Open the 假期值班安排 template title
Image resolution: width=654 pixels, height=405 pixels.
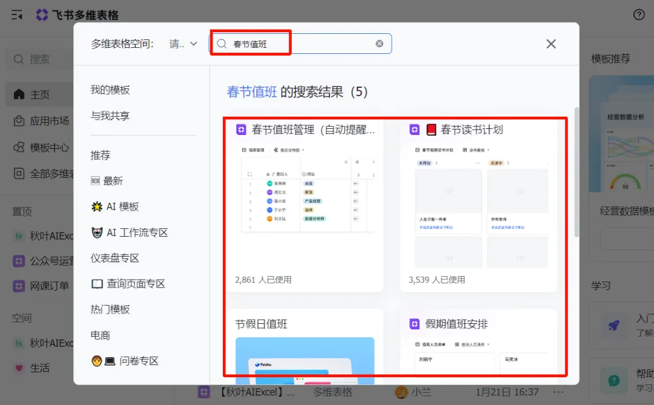457,324
